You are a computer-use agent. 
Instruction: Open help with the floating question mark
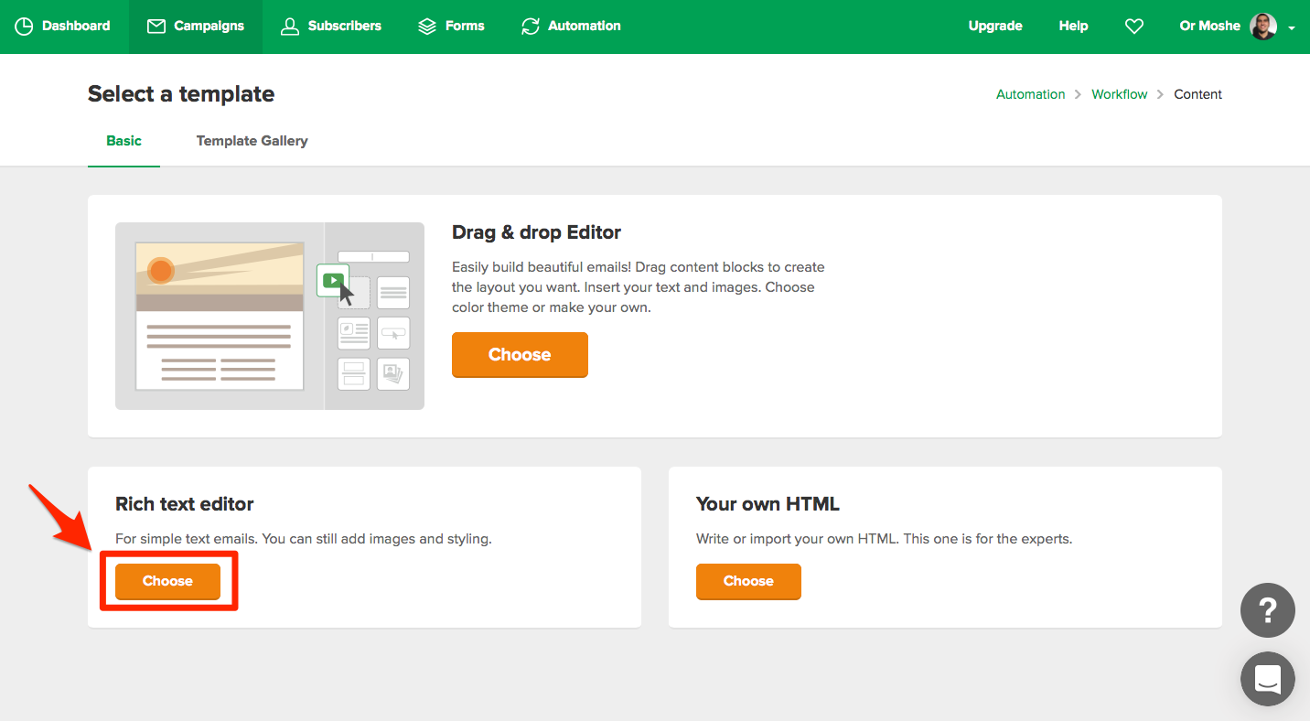click(x=1267, y=609)
